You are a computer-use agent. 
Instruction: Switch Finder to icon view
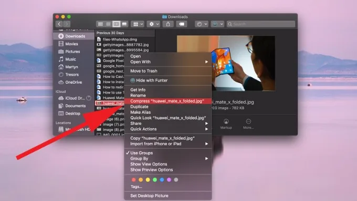click(100, 24)
